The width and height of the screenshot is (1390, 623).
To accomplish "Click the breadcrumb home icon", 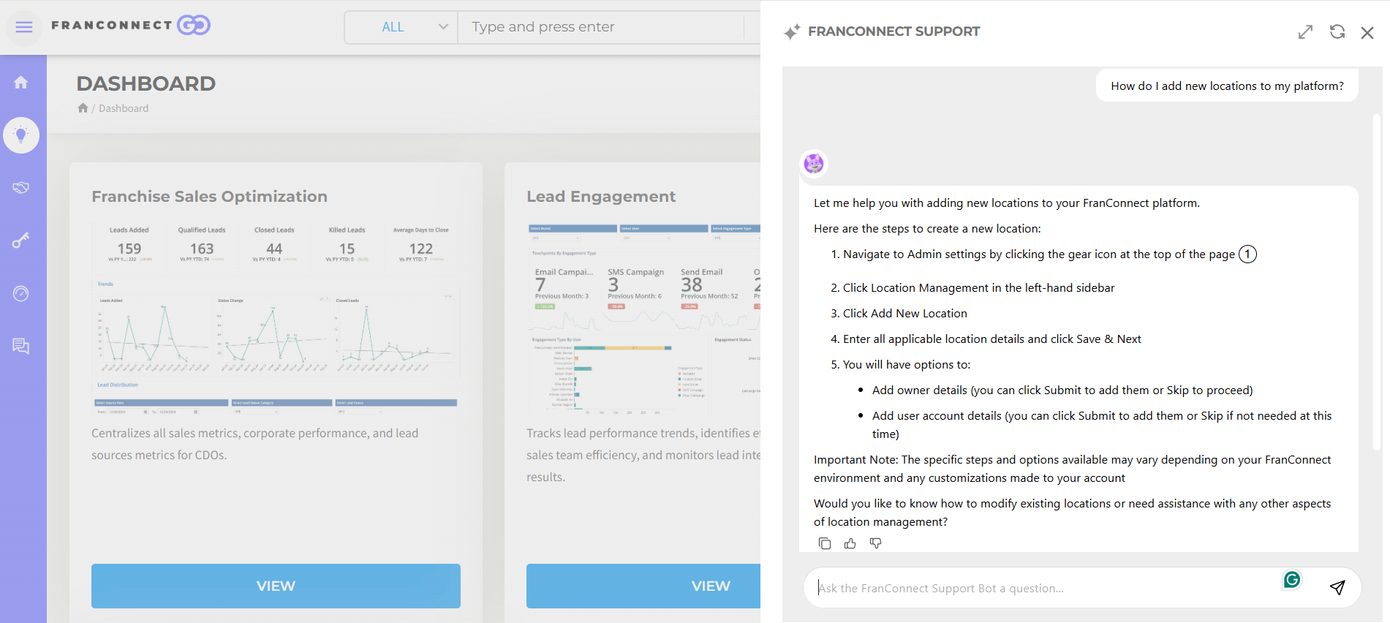I will coord(83,108).
